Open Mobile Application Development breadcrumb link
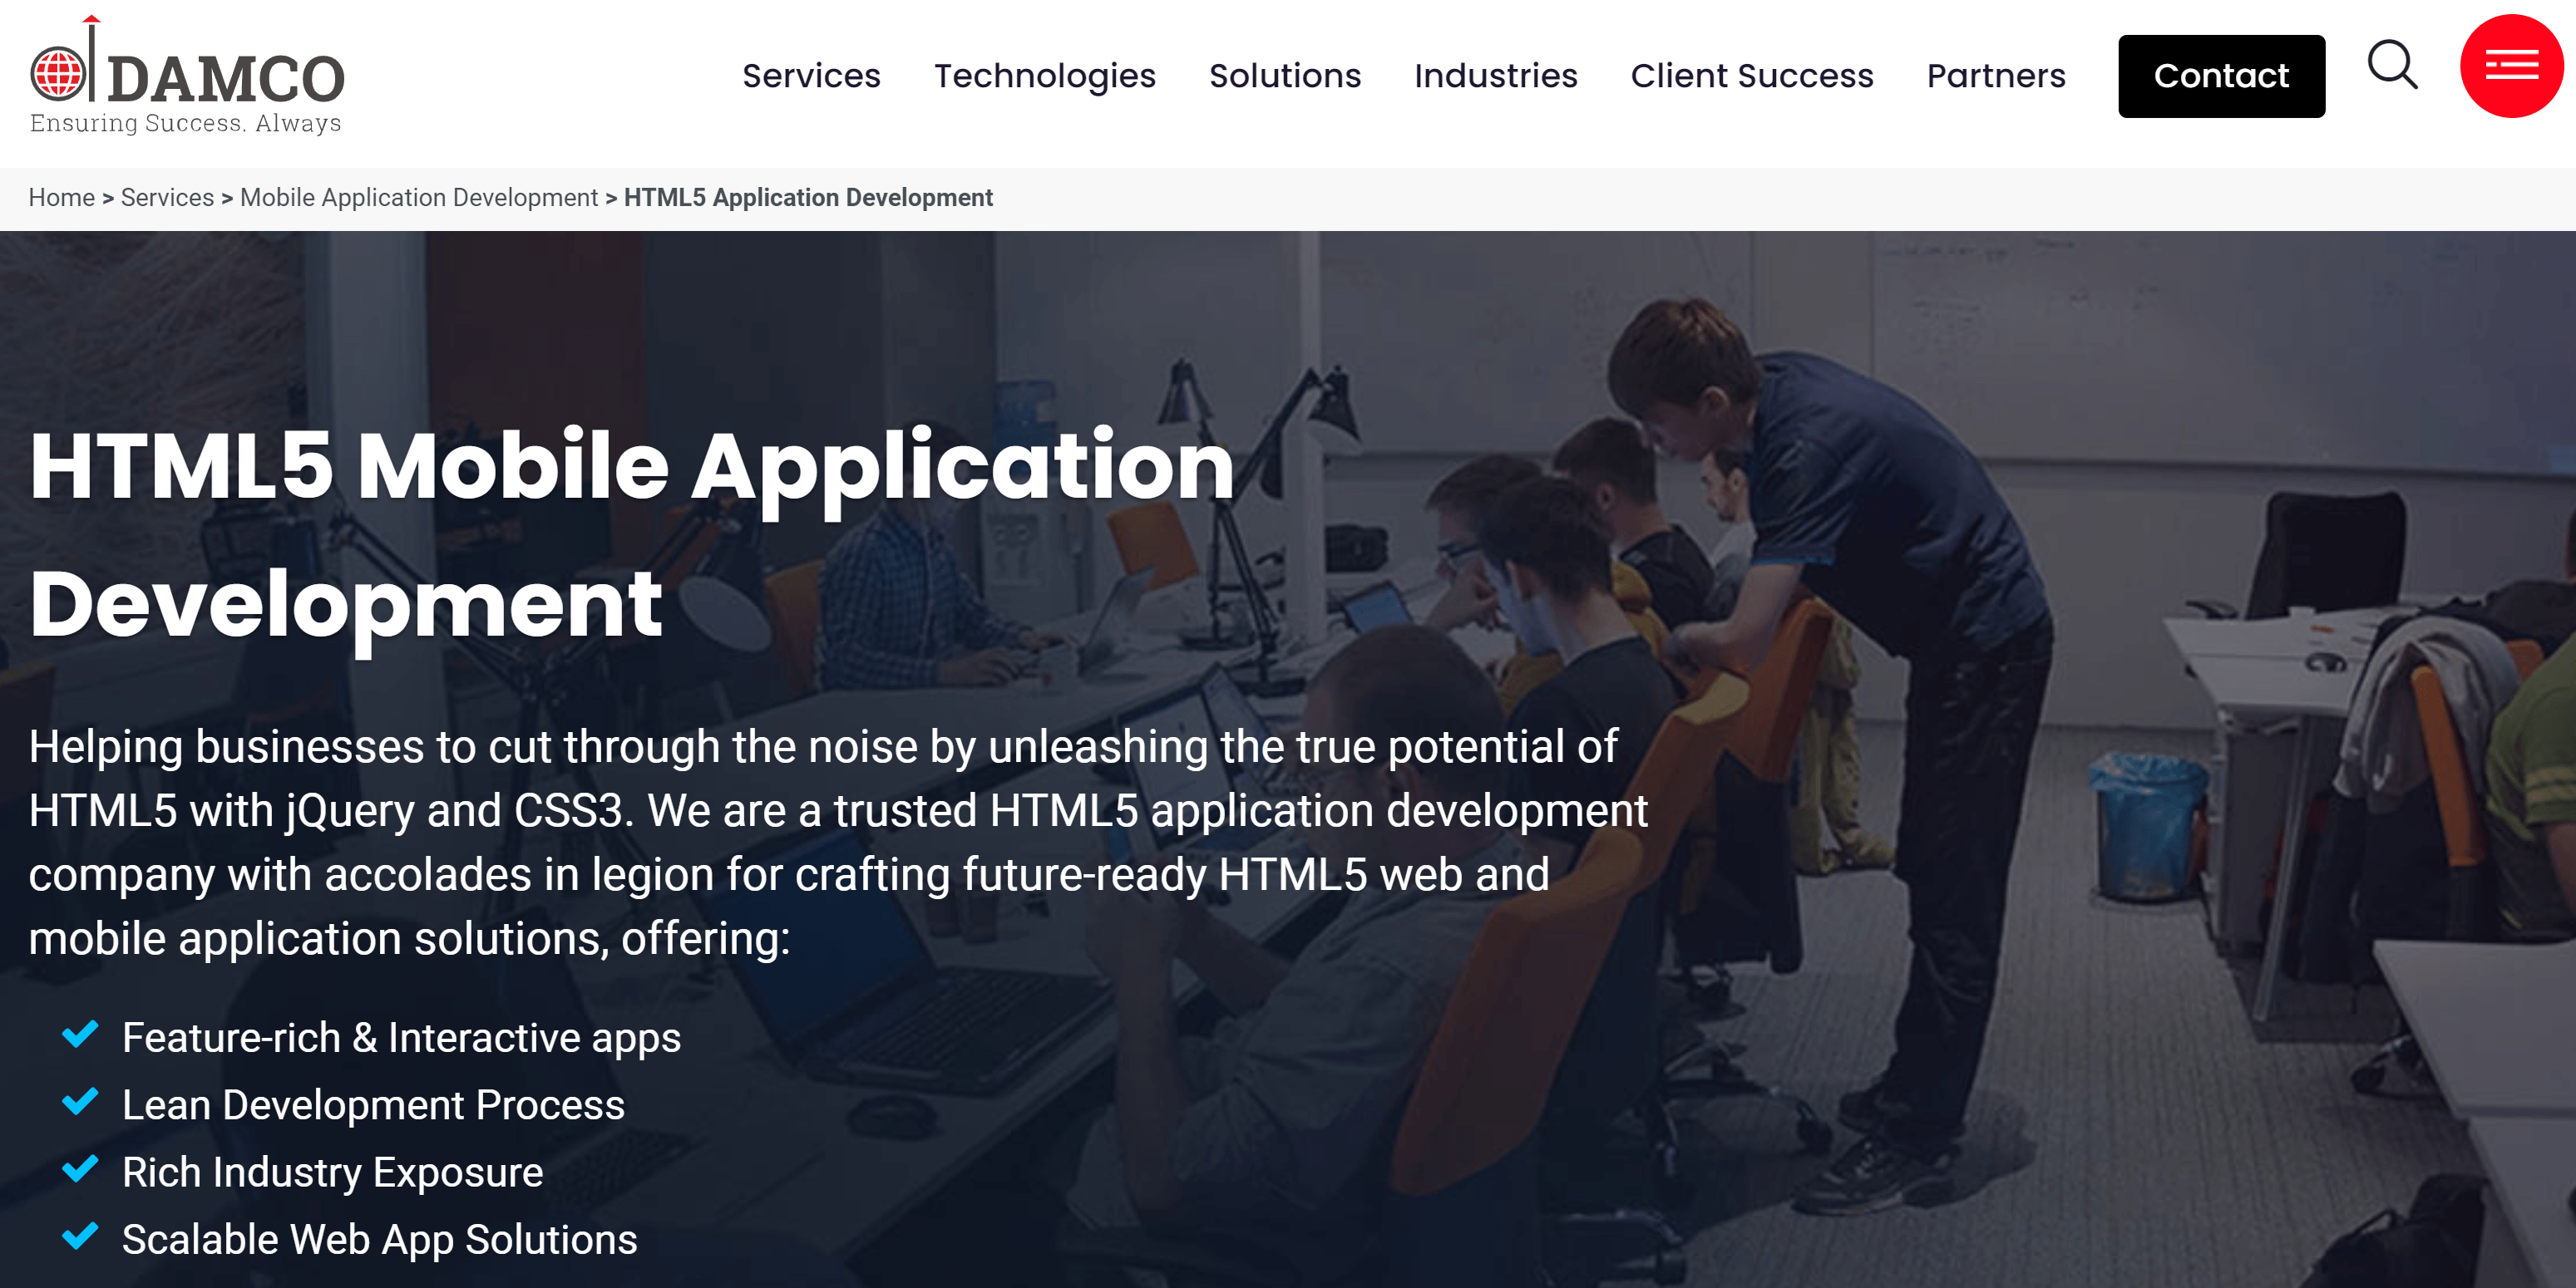 (418, 198)
